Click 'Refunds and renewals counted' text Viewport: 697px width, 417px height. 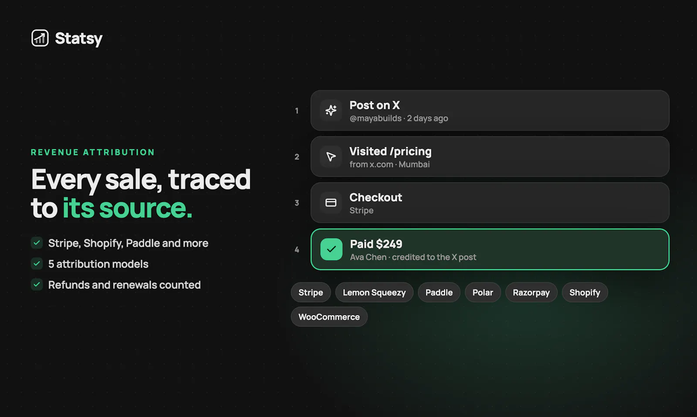click(x=124, y=285)
